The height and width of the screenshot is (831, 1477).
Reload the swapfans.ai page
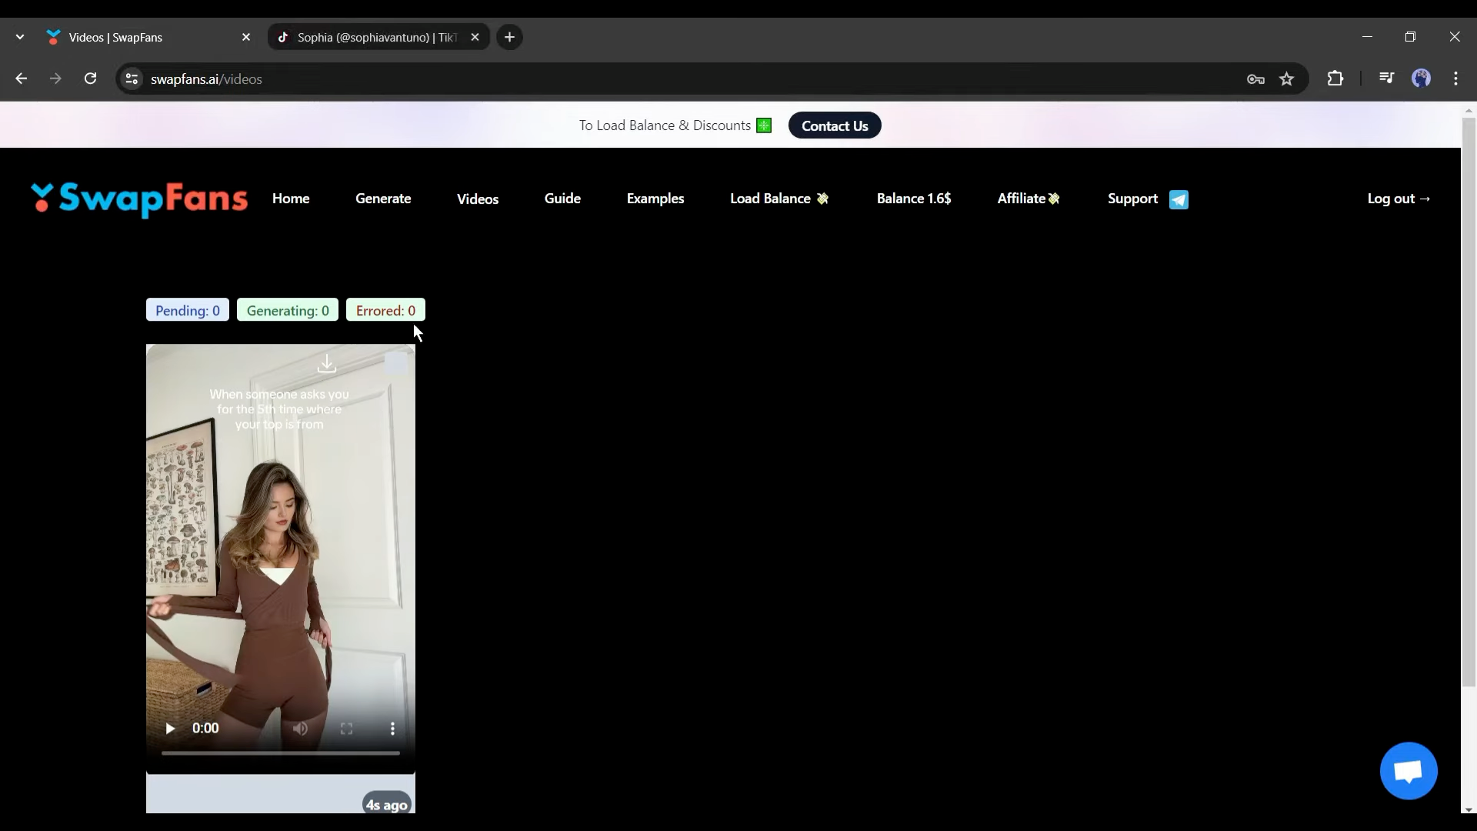click(91, 78)
